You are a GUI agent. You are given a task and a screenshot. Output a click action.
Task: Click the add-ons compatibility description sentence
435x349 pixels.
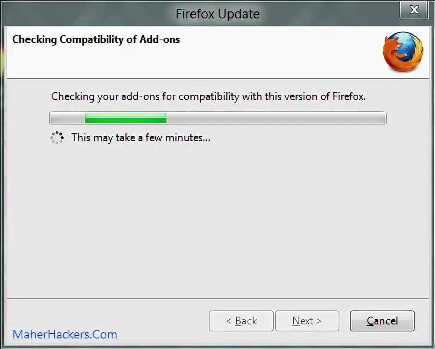click(208, 96)
